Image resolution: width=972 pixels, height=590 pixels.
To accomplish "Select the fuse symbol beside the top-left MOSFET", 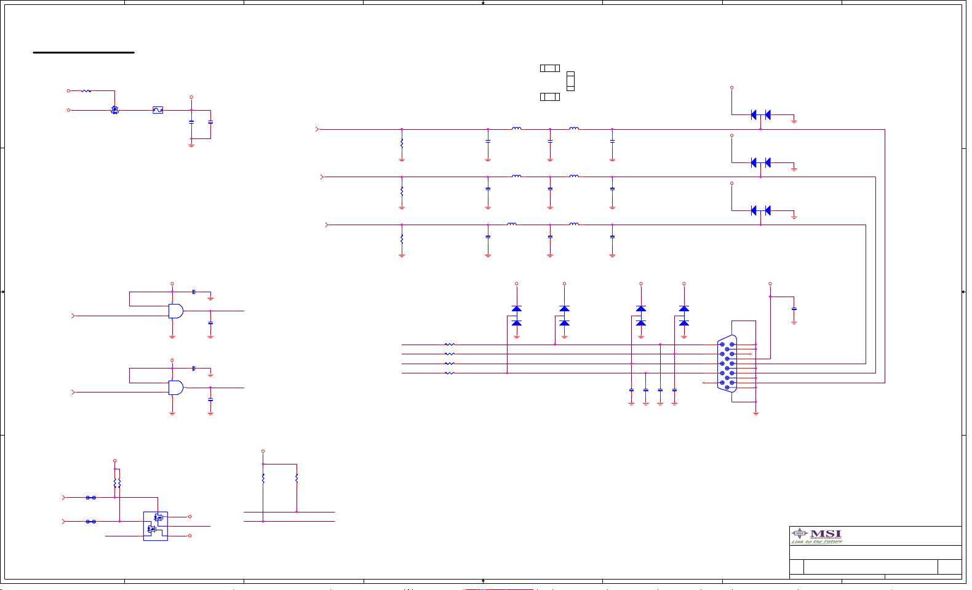I will pos(158,110).
